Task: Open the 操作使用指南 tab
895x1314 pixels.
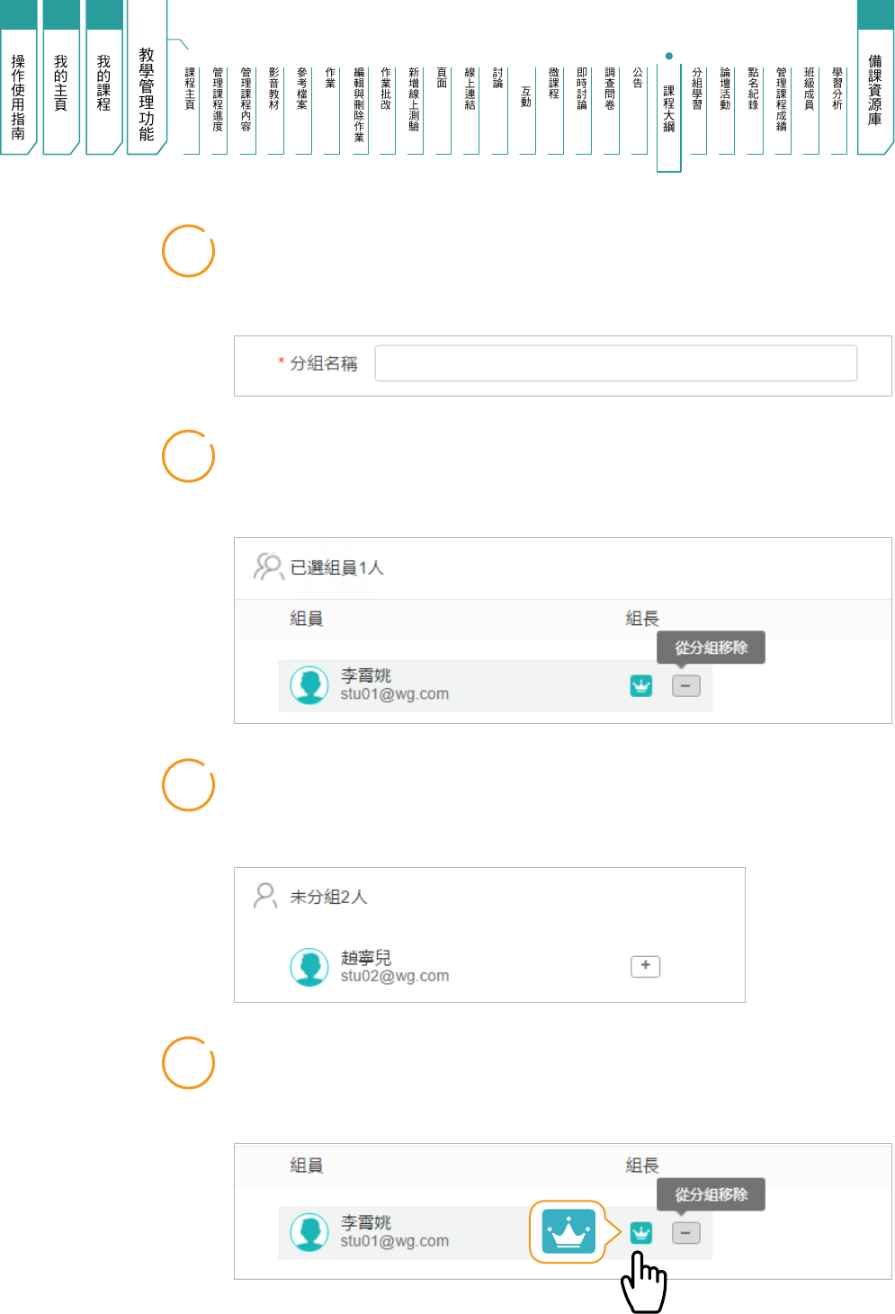Action: (x=18, y=94)
